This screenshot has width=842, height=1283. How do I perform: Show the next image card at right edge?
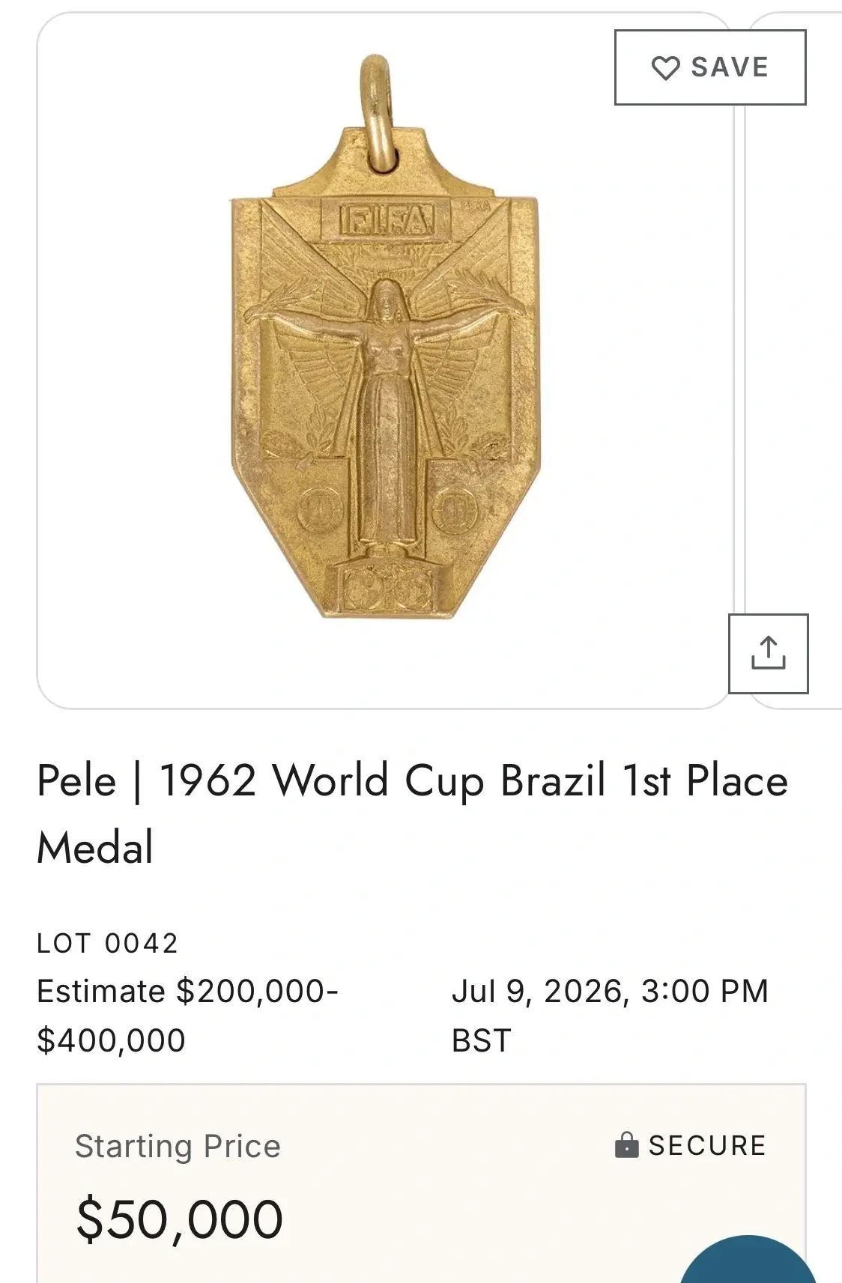(796, 360)
